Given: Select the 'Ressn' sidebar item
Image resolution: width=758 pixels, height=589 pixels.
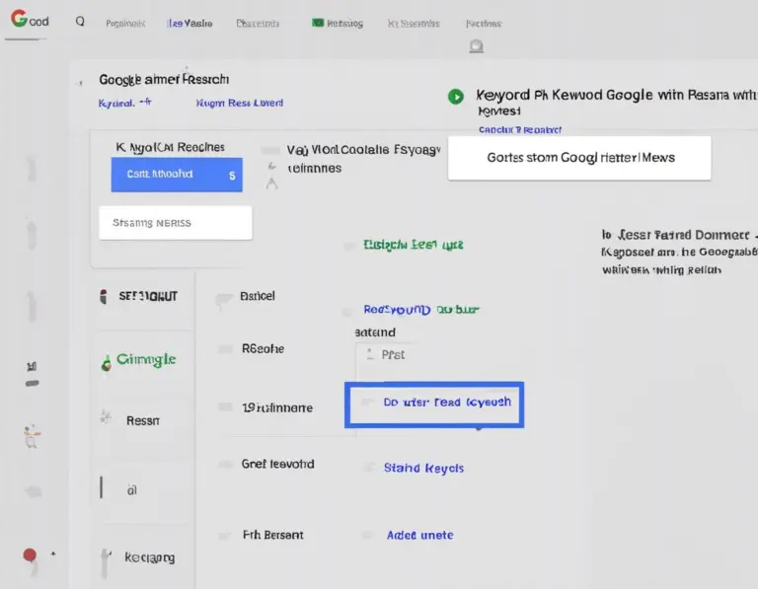Looking at the screenshot, I should click(142, 421).
